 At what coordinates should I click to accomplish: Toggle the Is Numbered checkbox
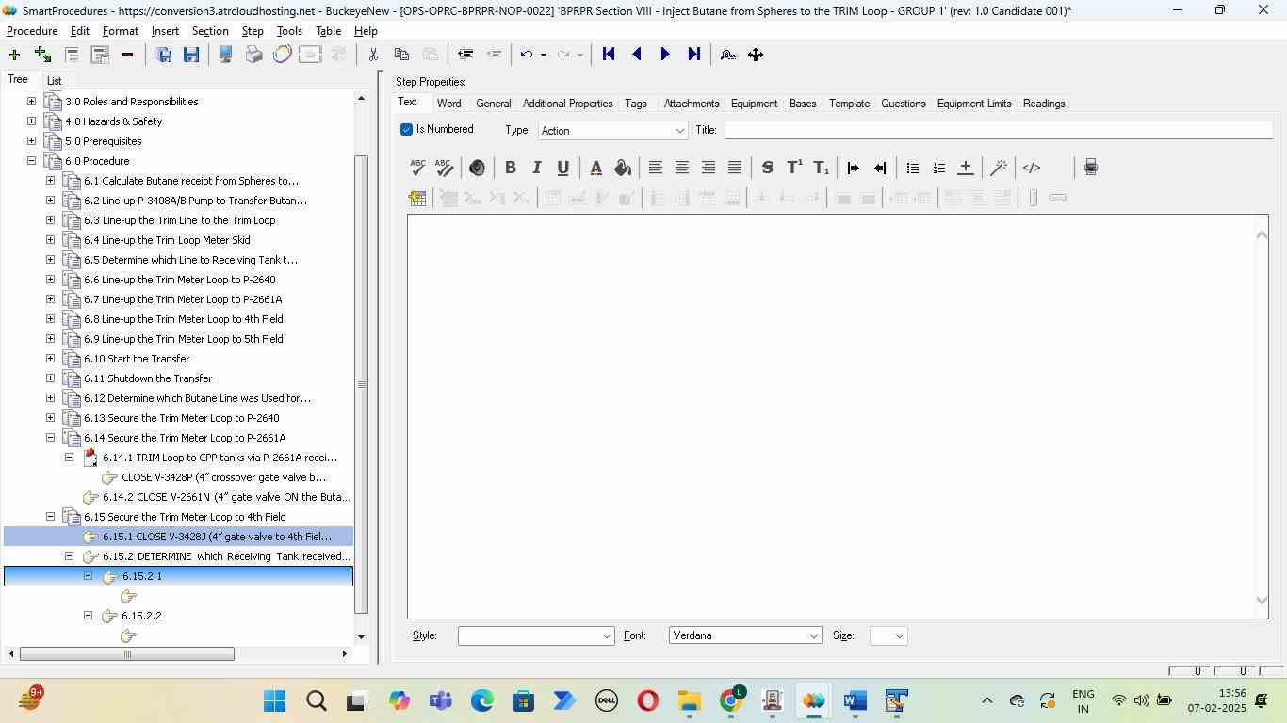[x=406, y=129]
